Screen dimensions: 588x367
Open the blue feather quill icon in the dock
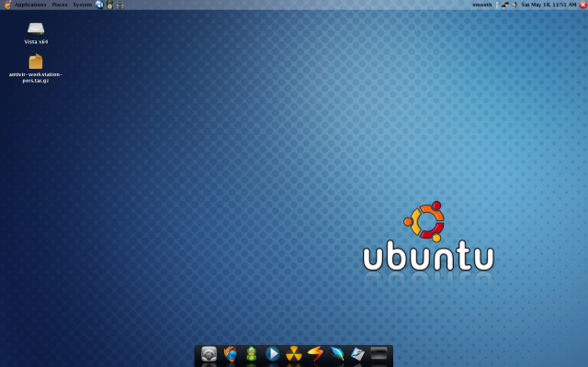tap(337, 354)
